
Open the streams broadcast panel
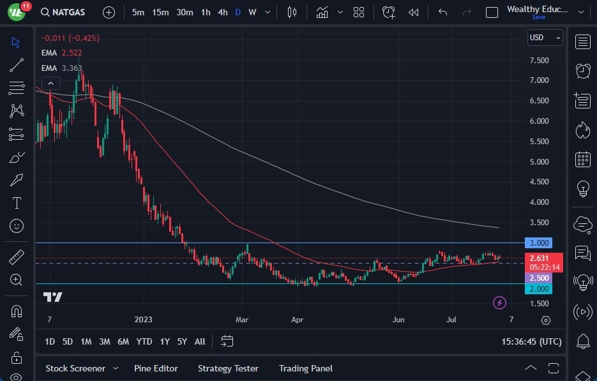[582, 311]
